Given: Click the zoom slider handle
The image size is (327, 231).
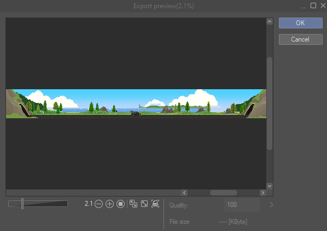Looking at the screenshot, I should click(22, 204).
